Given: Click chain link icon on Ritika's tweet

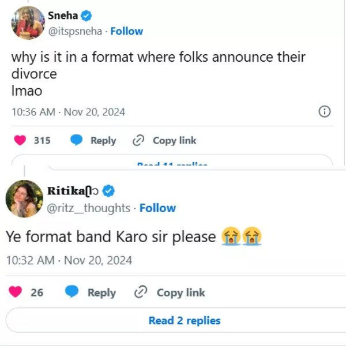Looking at the screenshot, I should tap(141, 292).
